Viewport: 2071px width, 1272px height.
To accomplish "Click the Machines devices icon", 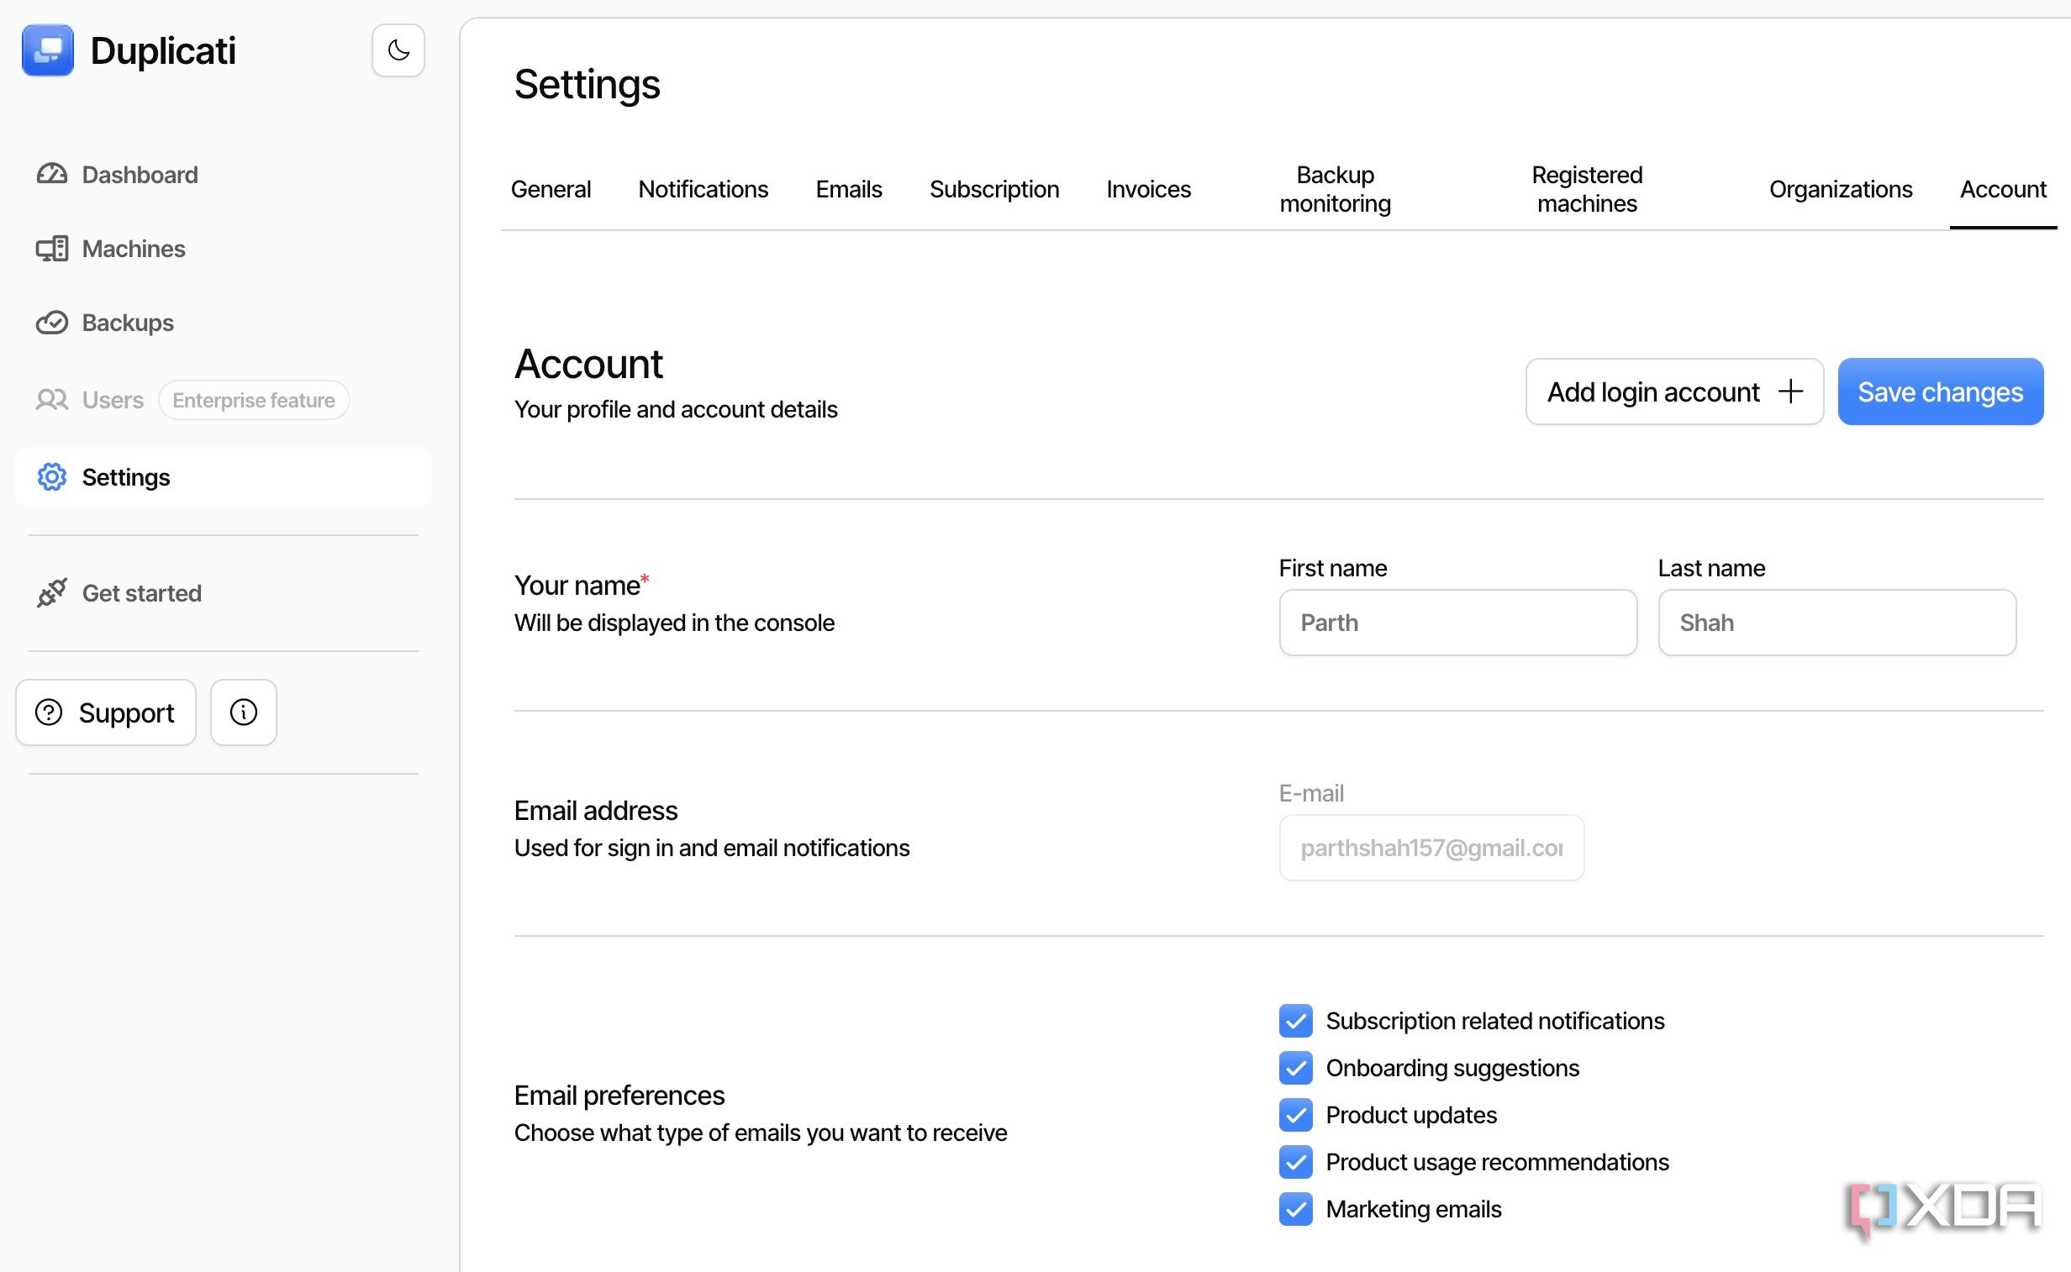I will pyautogui.click(x=51, y=248).
